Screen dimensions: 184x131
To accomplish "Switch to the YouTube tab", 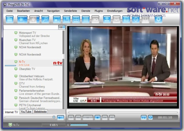I will tap(26, 112).
